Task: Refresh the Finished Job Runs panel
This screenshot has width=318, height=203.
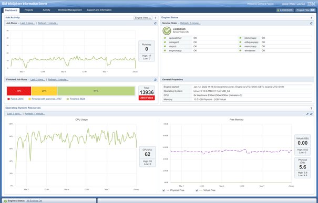Action: click(156, 80)
